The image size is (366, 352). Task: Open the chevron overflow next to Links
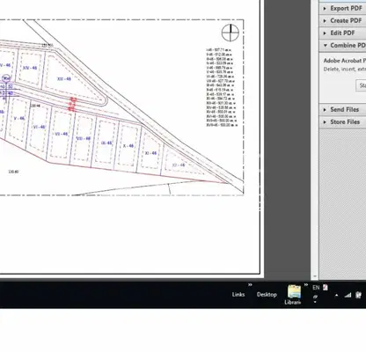(250, 284)
